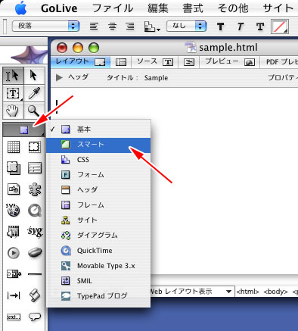This screenshot has height=331, width=298.
Task: Click the floating layer object icon
Action: coord(14,168)
